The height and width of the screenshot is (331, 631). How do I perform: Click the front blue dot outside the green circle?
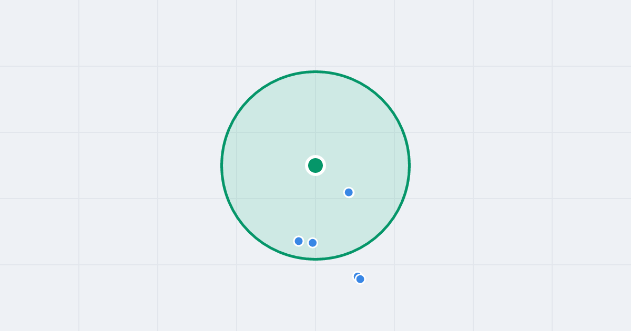point(360,279)
